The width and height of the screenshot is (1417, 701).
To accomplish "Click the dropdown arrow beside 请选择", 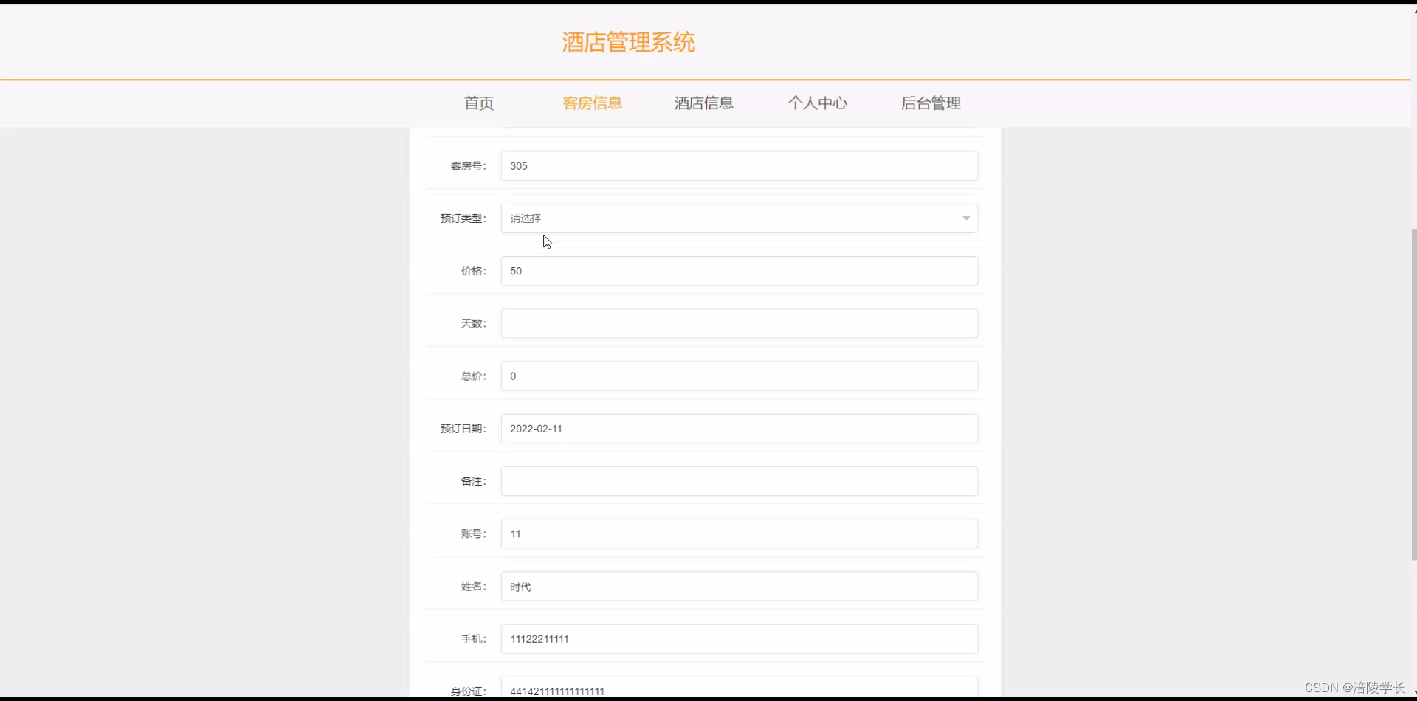I will (965, 218).
